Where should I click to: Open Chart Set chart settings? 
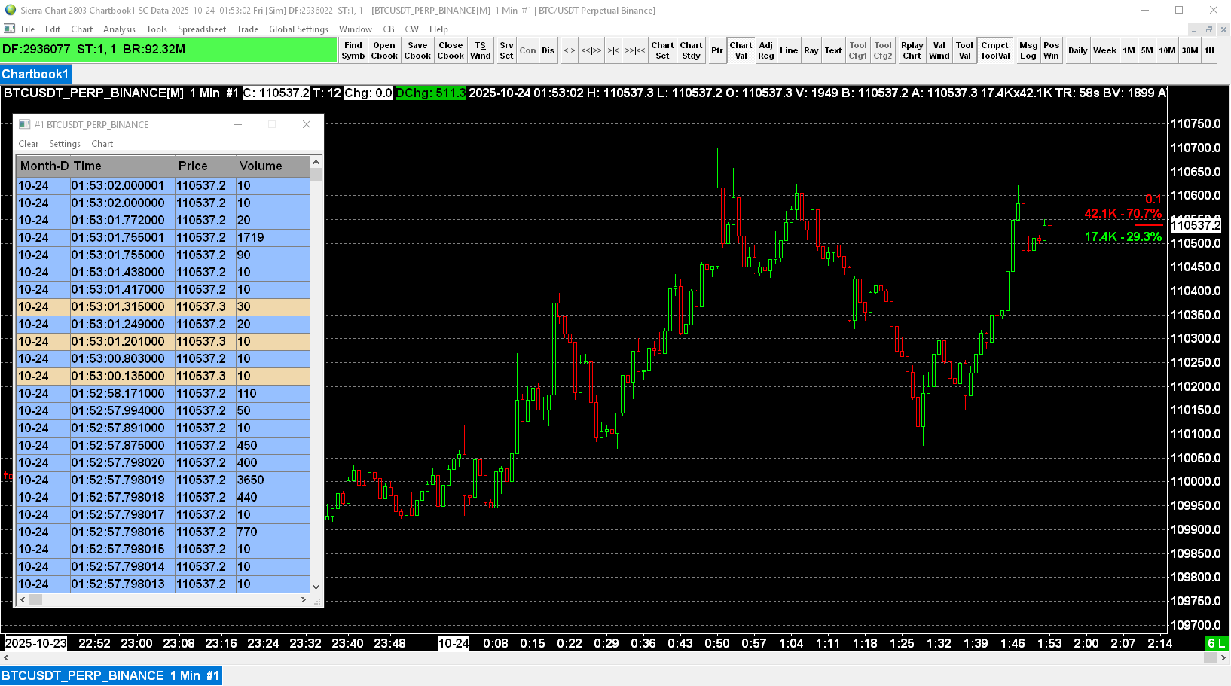pyautogui.click(x=663, y=50)
